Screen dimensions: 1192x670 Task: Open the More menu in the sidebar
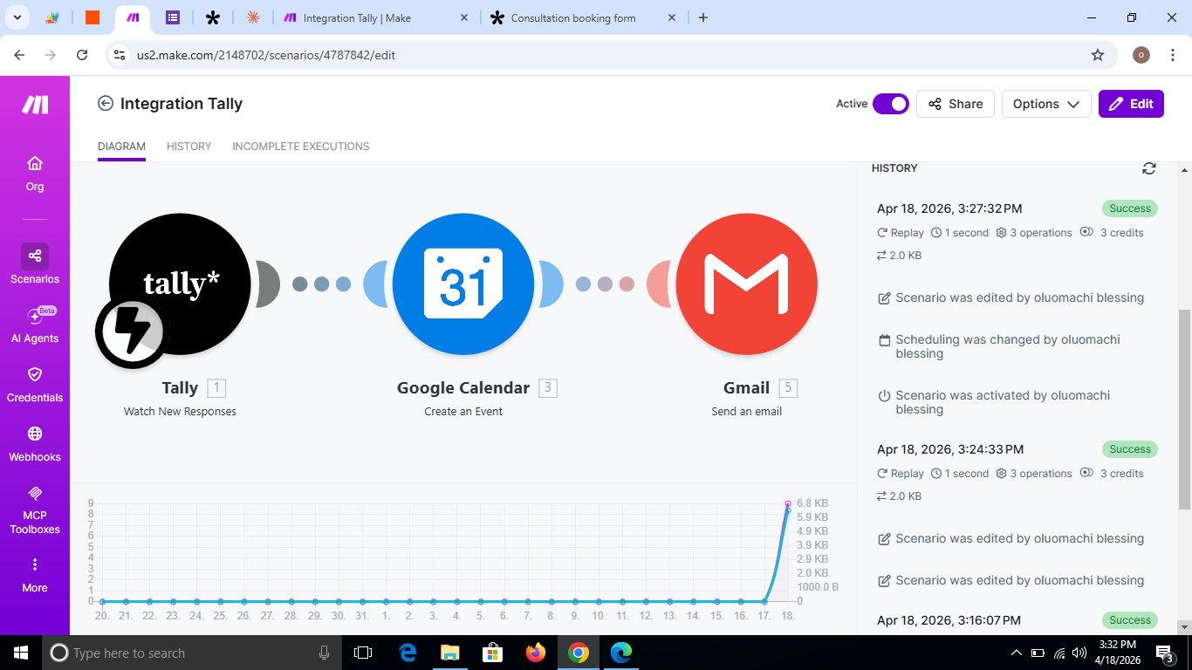tap(35, 573)
